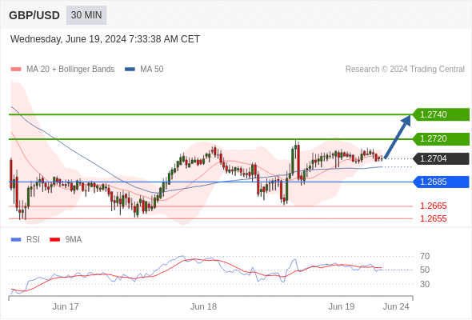The width and height of the screenshot is (472, 320).
Task: Select the MA 50 legend label
Action: [x=152, y=70]
